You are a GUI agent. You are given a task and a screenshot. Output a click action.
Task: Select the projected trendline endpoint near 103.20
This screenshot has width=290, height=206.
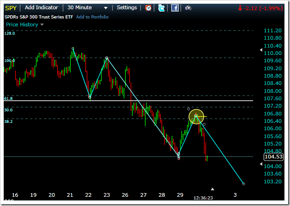point(243,184)
